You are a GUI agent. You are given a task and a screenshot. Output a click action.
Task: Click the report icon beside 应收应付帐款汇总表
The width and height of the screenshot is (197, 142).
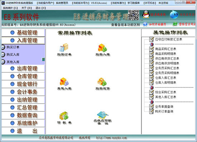(x=152, y=39)
